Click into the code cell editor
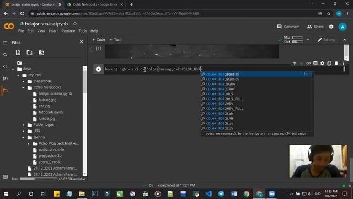 pyautogui.click(x=223, y=69)
